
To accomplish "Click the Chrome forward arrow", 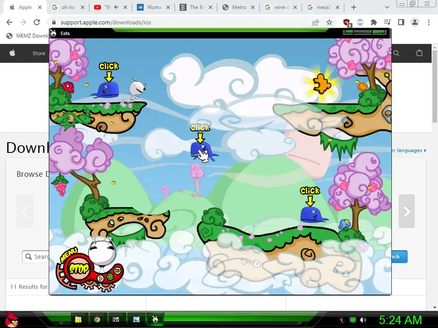I will tap(23, 22).
